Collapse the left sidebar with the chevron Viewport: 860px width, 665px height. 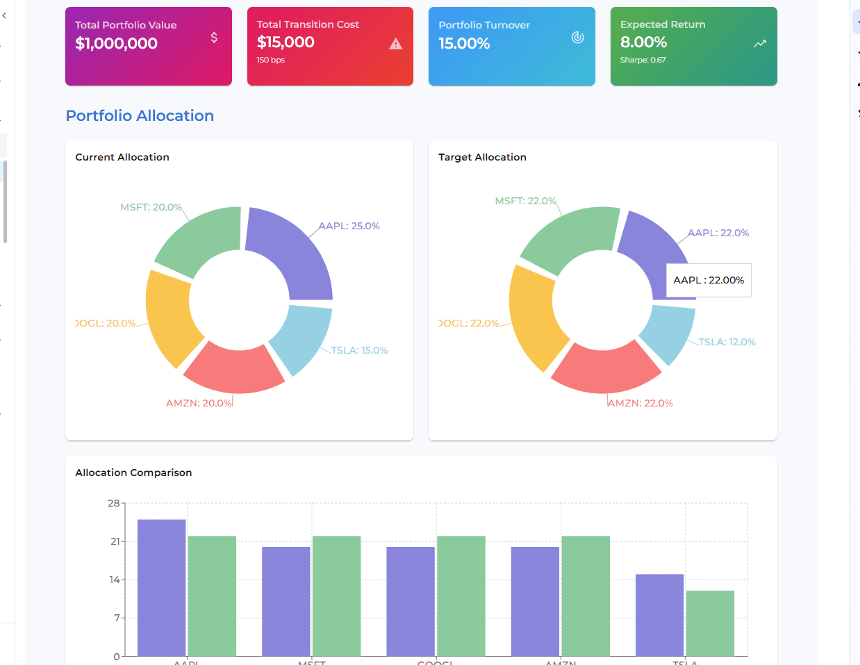(4, 15)
